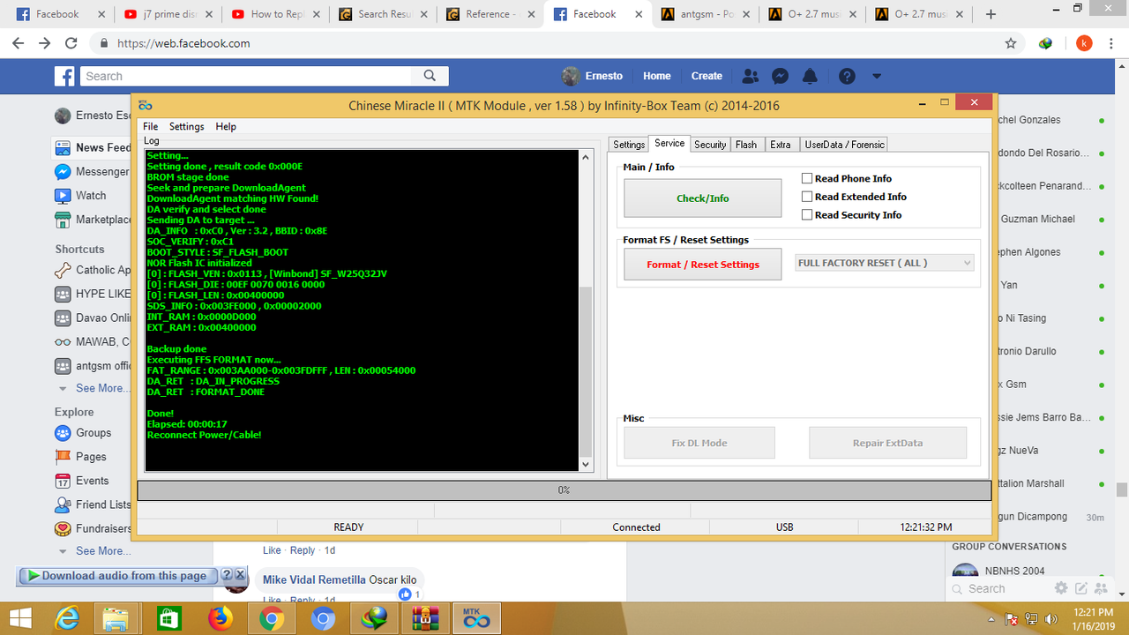1129x635 pixels.
Task: Launch Internet Explorer from taskbar
Action: [66, 618]
